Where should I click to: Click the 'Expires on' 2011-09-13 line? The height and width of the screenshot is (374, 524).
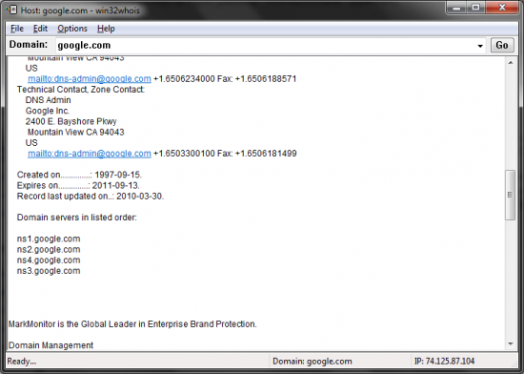click(78, 186)
